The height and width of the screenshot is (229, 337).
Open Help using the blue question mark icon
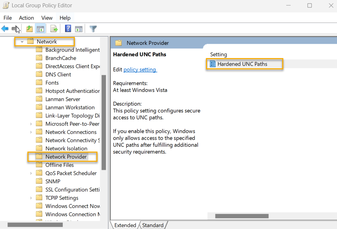click(68, 28)
